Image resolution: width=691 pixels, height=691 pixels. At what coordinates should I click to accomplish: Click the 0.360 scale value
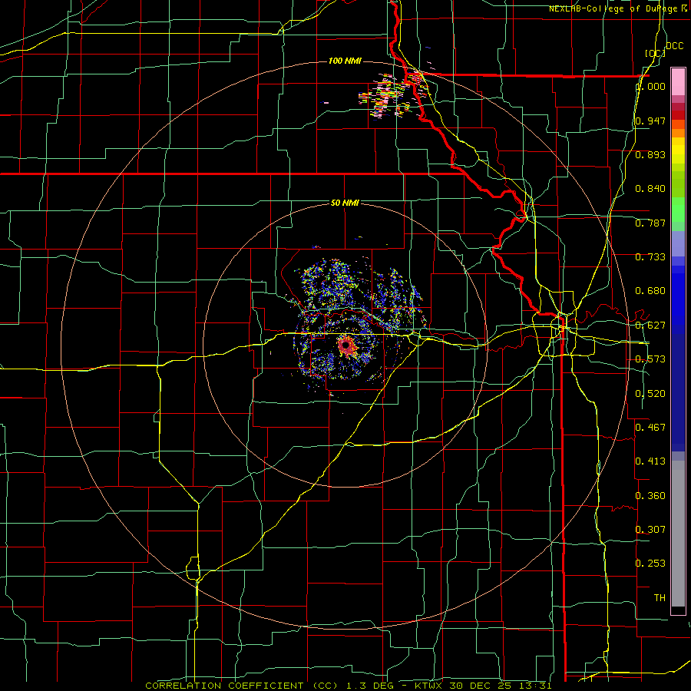tap(650, 496)
